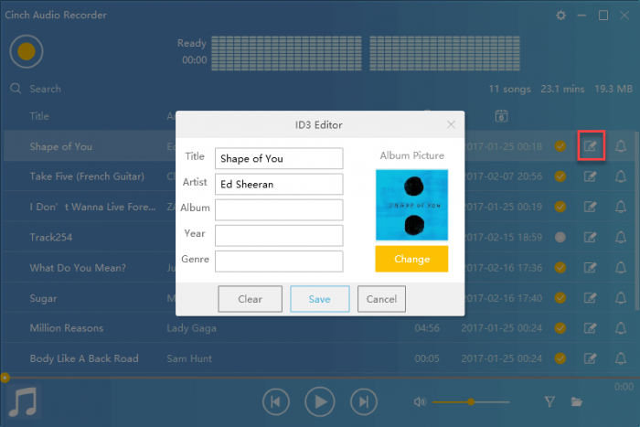
Task: Toggle the check mark on Sugar row
Action: [560, 298]
